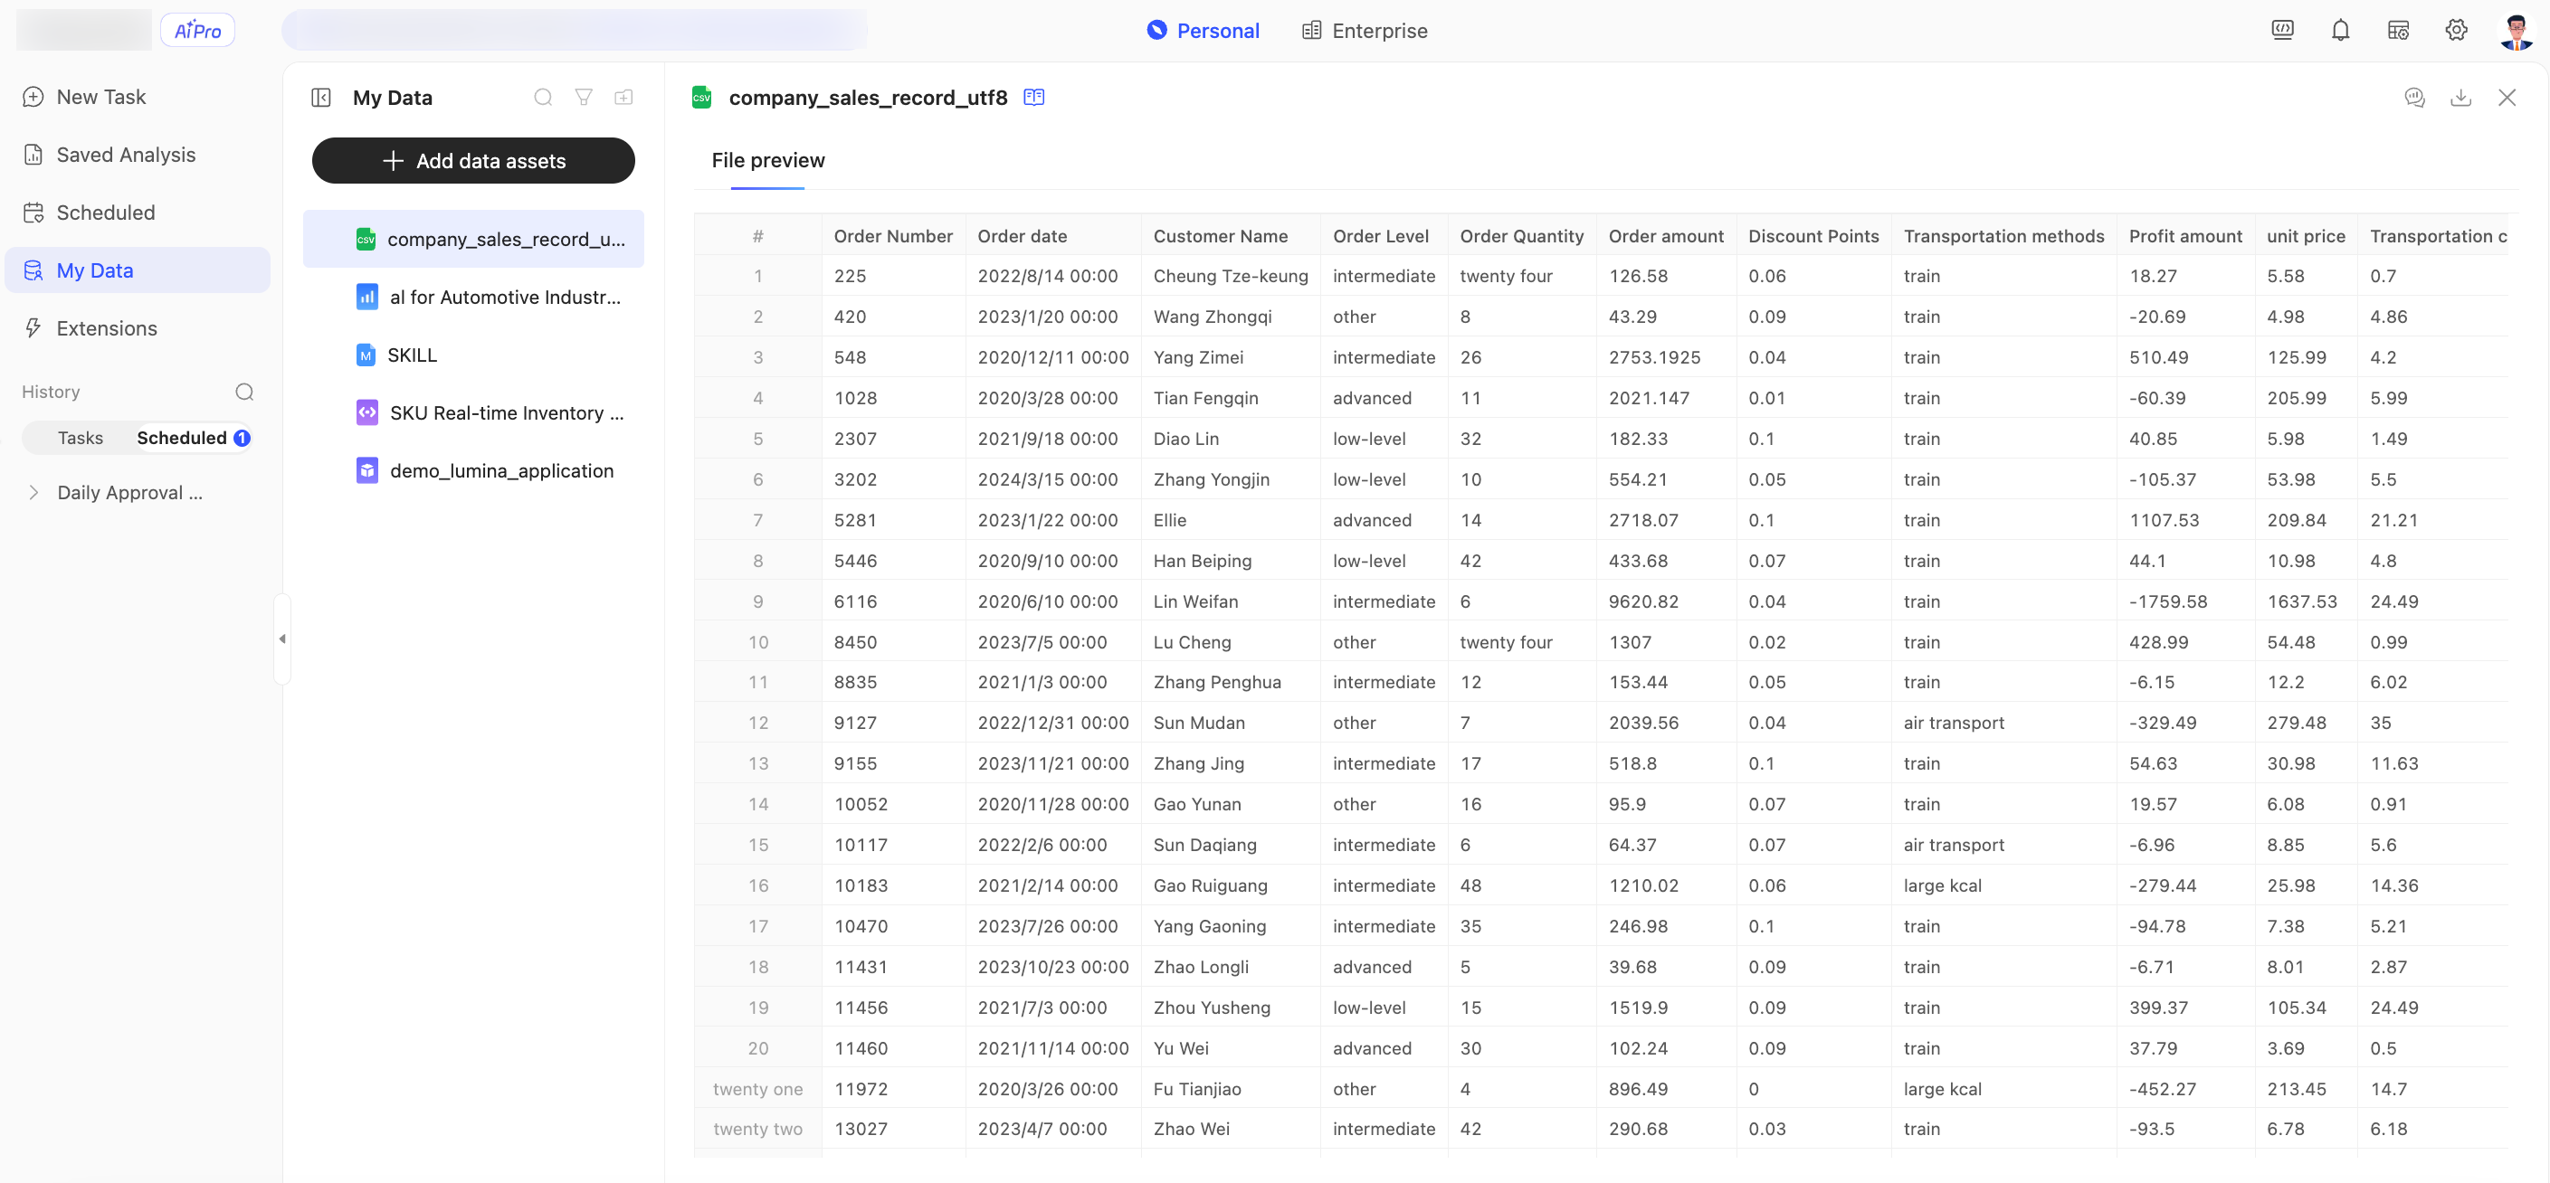Create a new folder in My Data
Image resolution: width=2550 pixels, height=1183 pixels.
(623, 97)
